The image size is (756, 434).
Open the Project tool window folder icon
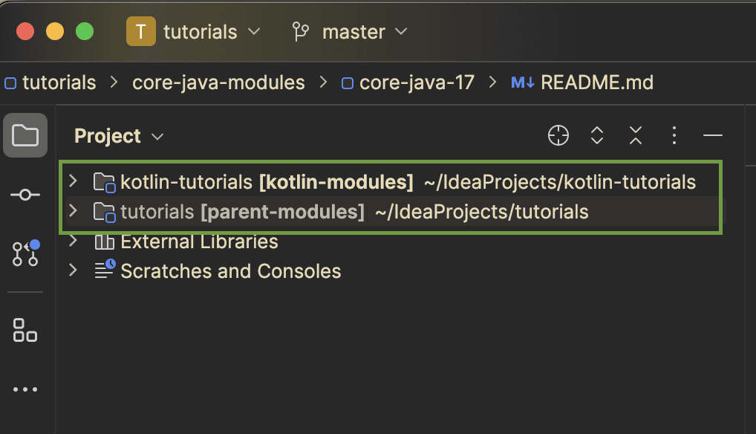[x=25, y=135]
